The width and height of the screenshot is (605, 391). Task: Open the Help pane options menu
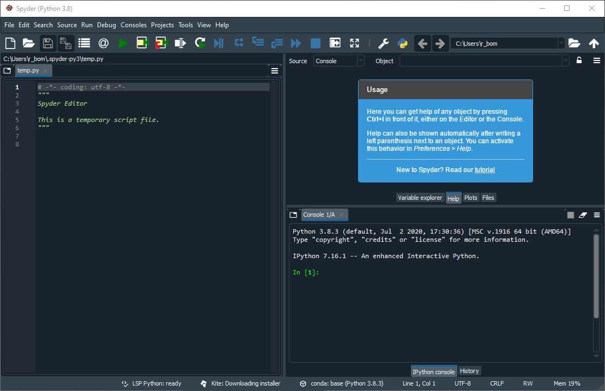[597, 60]
